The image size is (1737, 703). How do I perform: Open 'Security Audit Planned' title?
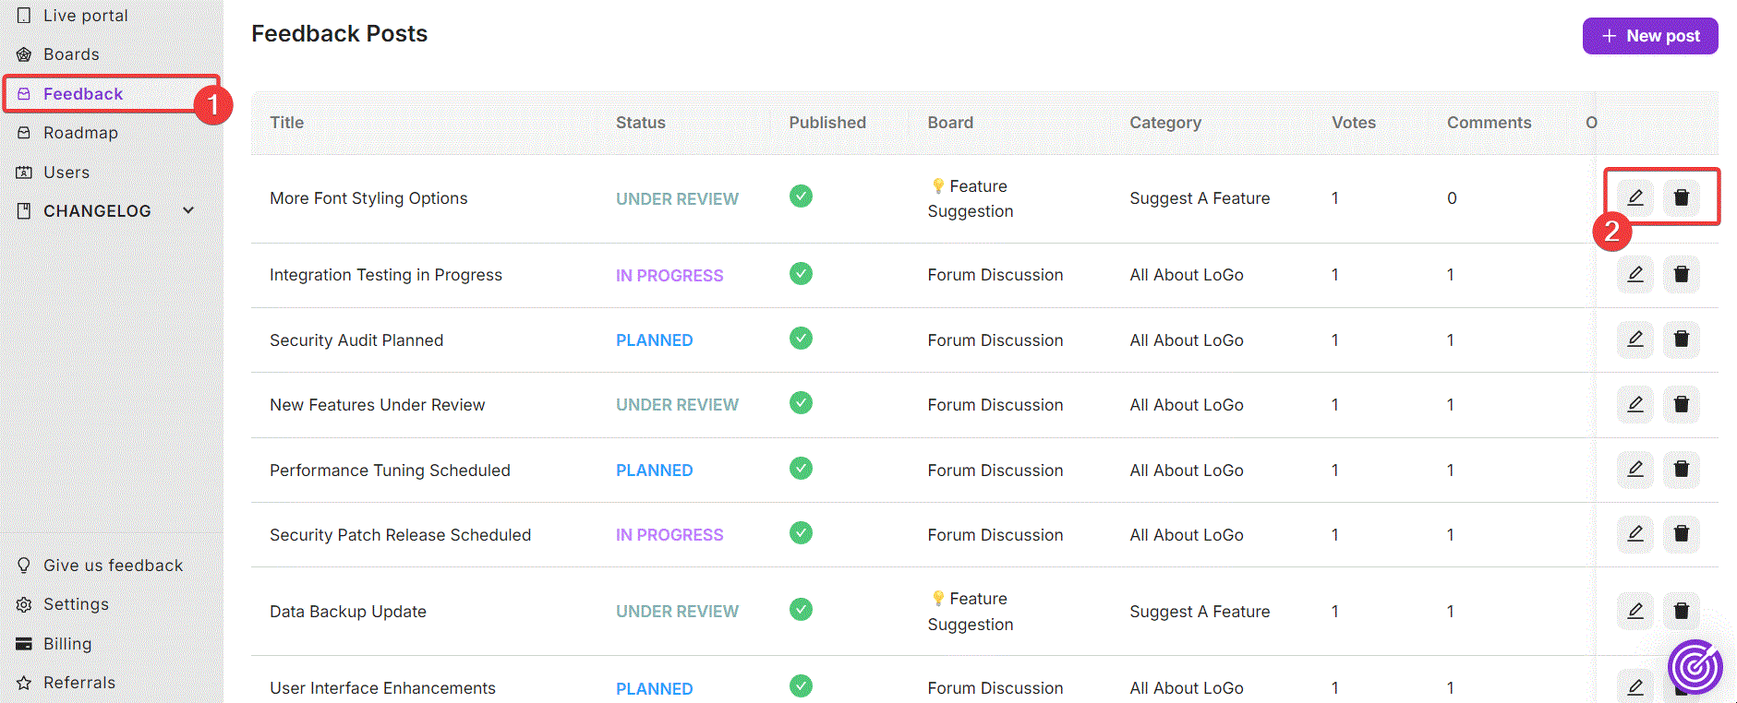(356, 340)
